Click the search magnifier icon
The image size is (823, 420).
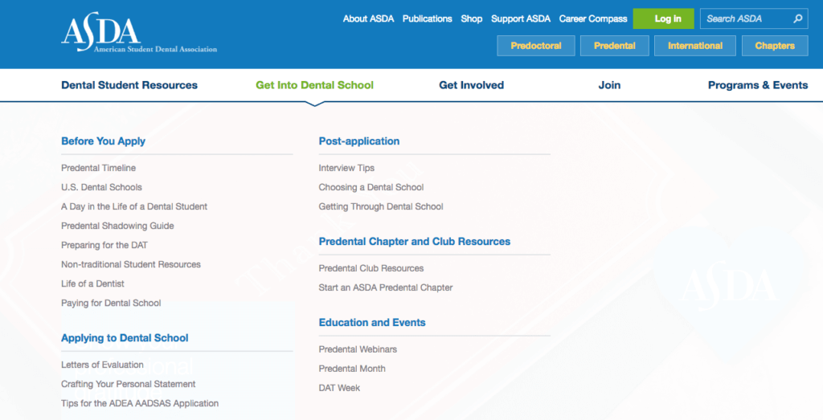(797, 18)
